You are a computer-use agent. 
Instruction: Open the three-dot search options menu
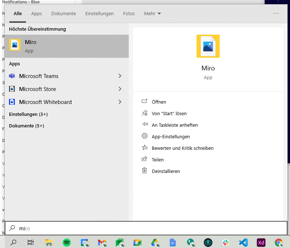point(276,13)
